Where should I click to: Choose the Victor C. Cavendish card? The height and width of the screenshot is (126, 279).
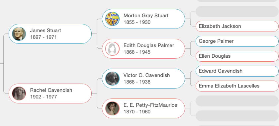pyautogui.click(x=143, y=79)
